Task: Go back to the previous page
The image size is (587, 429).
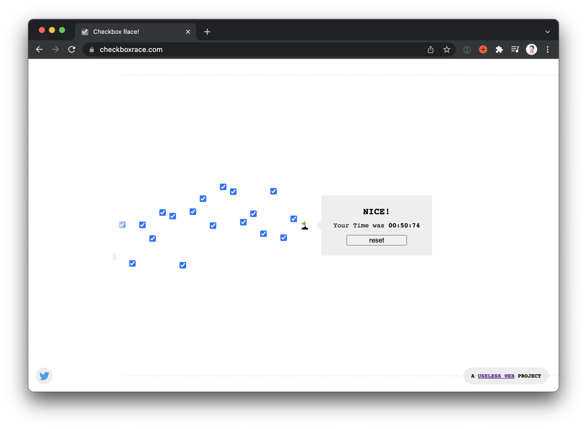Action: (39, 49)
